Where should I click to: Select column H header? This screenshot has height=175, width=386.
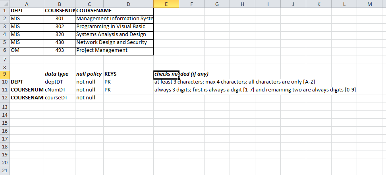[243, 4]
